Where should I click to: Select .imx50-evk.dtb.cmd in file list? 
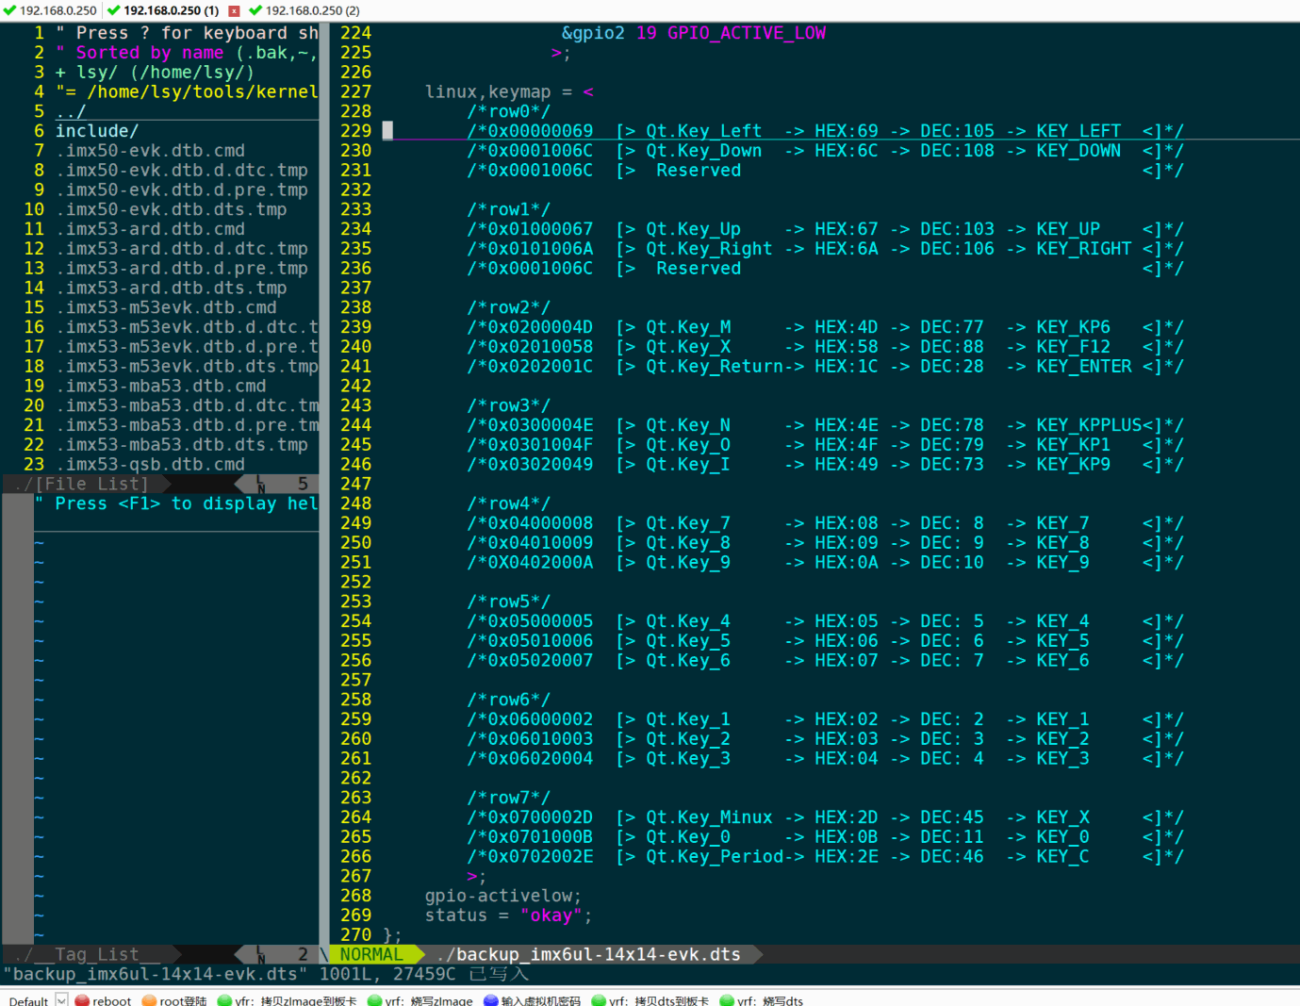pos(150,151)
